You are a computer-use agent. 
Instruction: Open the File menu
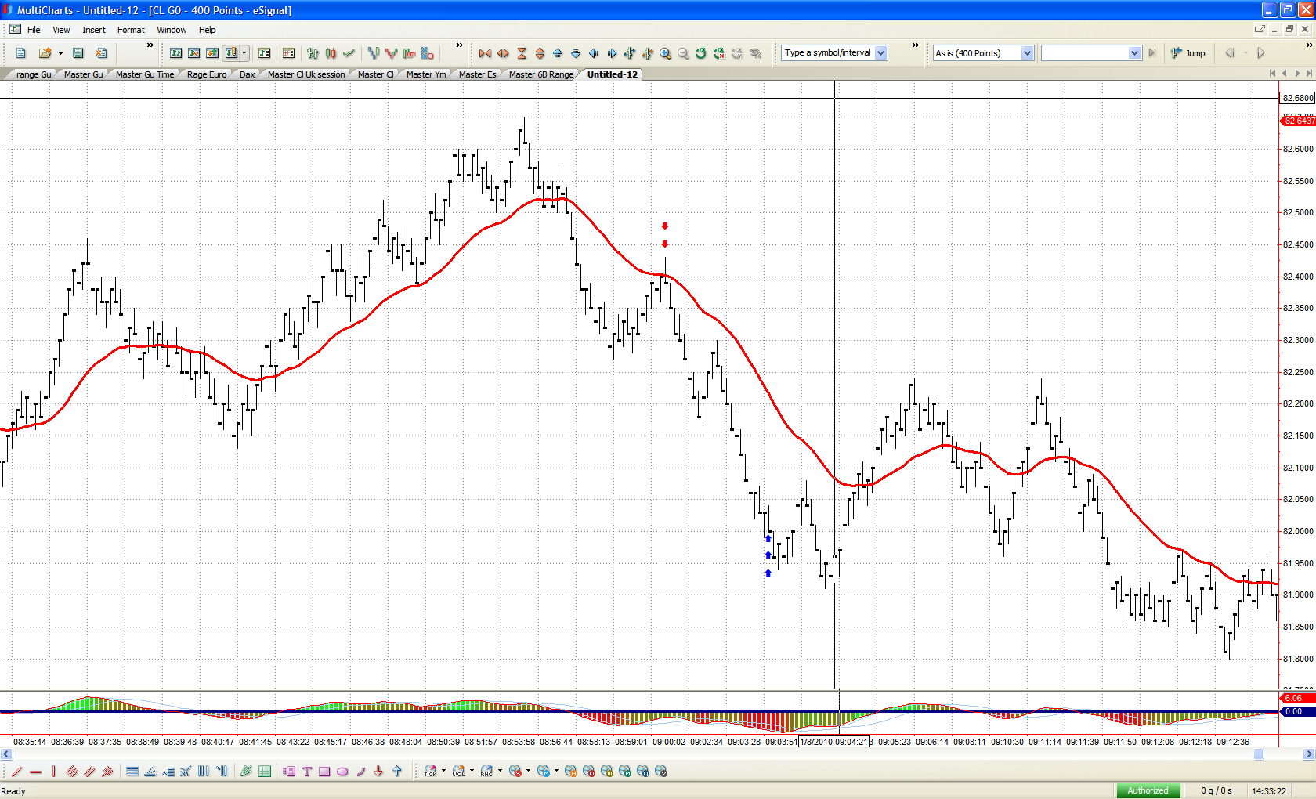[34, 30]
